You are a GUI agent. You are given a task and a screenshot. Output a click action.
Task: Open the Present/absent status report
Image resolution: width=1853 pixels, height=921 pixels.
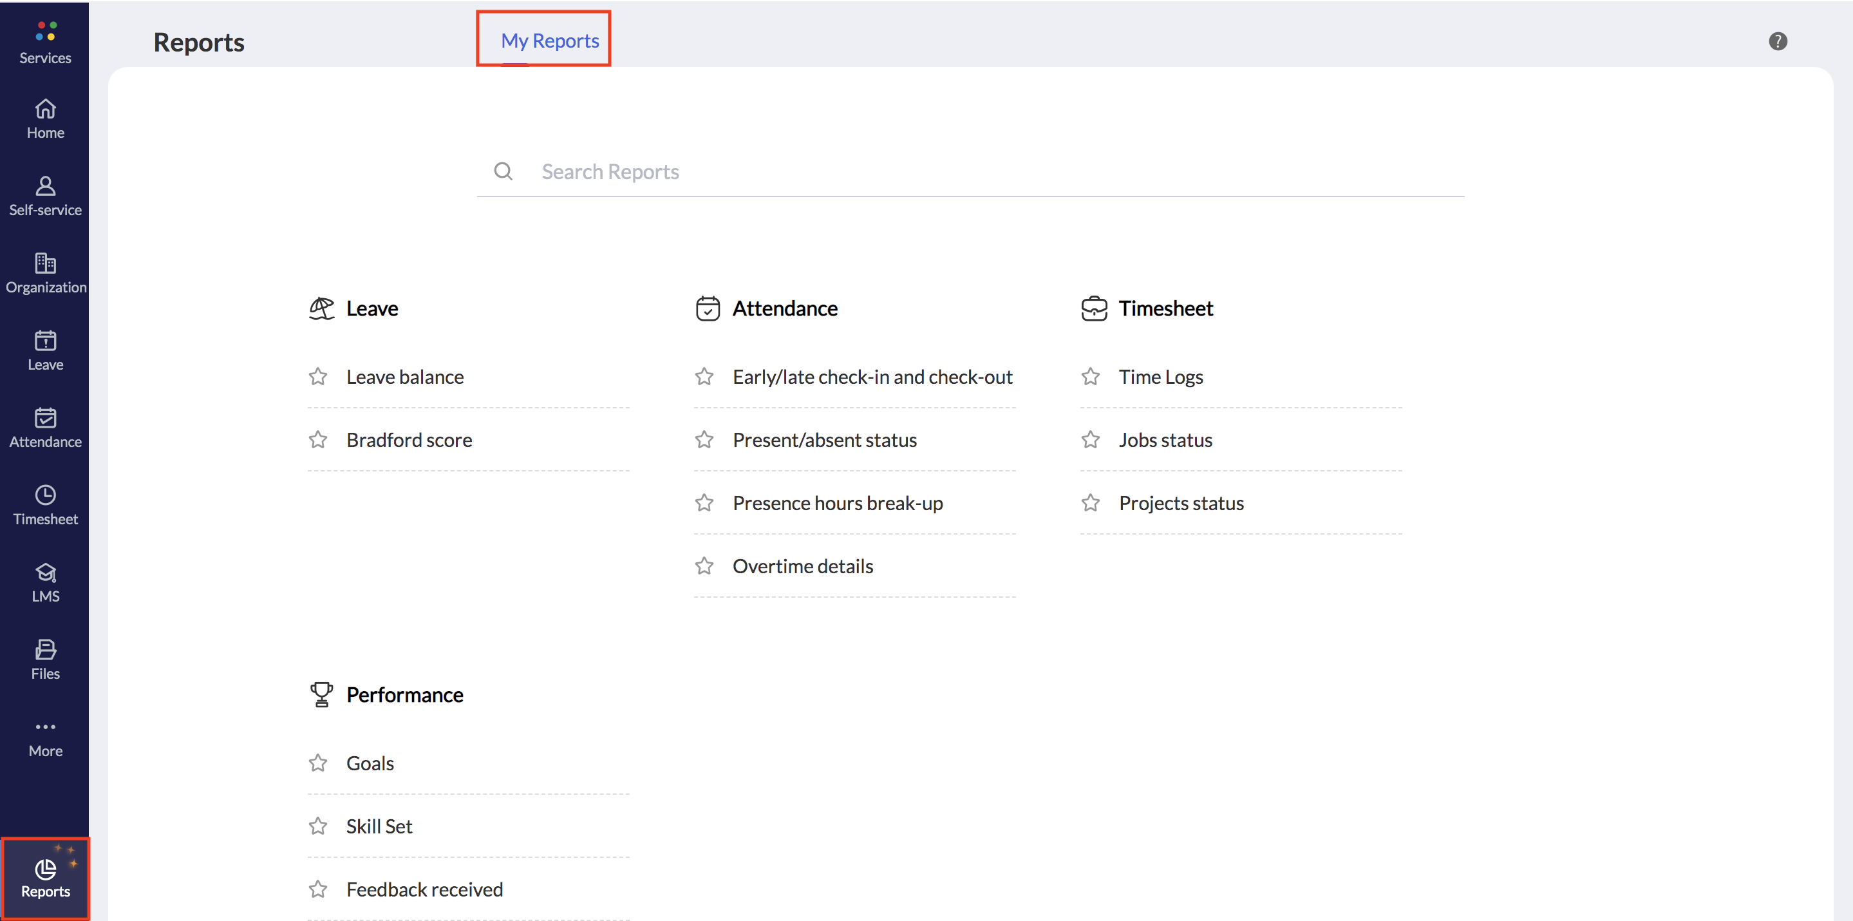[x=824, y=440]
